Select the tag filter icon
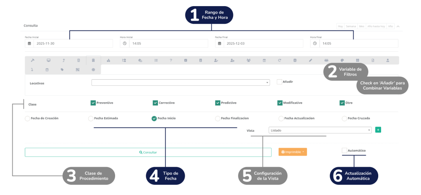 (62, 70)
